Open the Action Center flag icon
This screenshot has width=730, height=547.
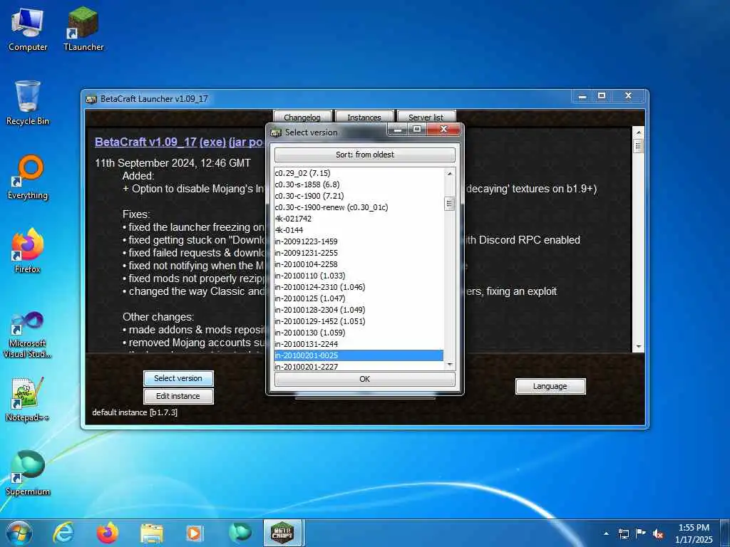[641, 533]
